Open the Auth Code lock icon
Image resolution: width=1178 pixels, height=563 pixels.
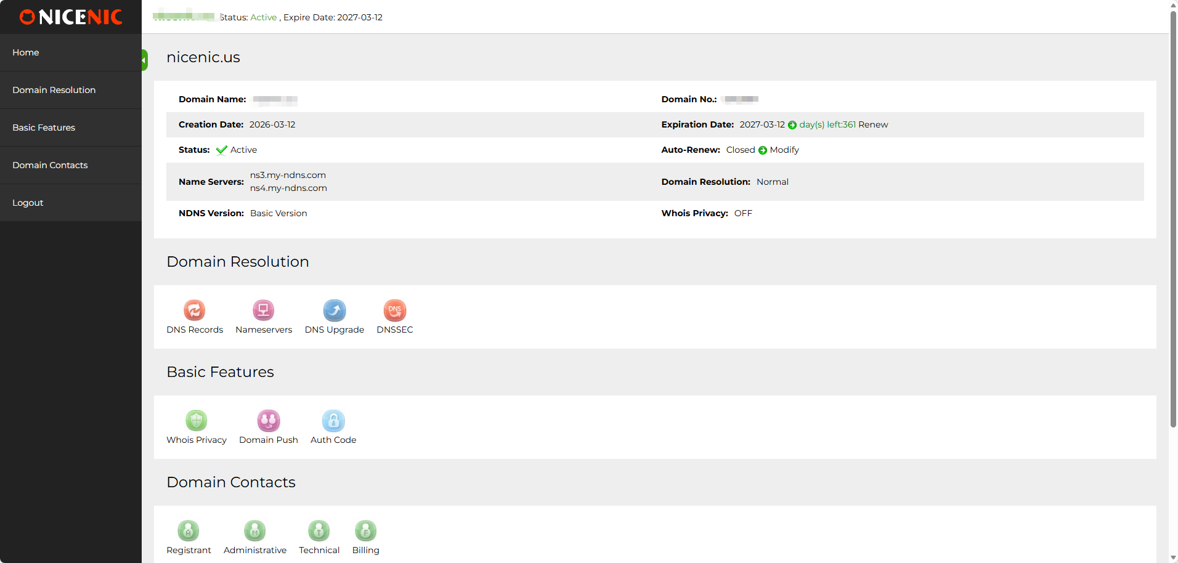coord(333,421)
